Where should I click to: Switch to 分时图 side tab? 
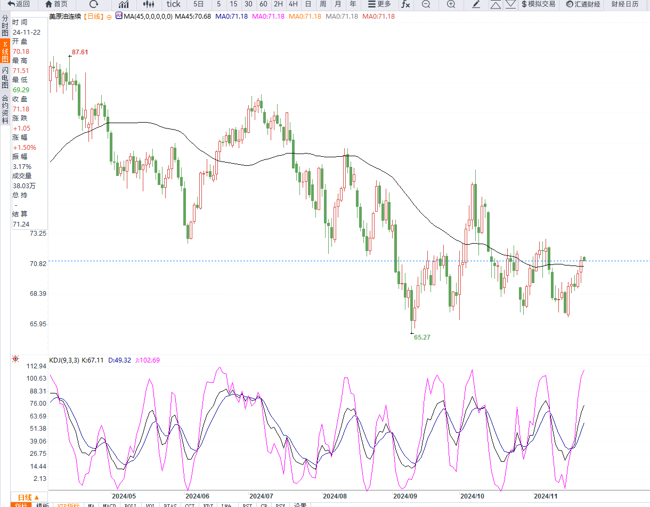pyautogui.click(x=5, y=25)
